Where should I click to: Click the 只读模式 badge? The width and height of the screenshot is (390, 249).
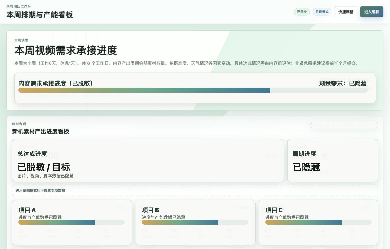click(x=322, y=12)
